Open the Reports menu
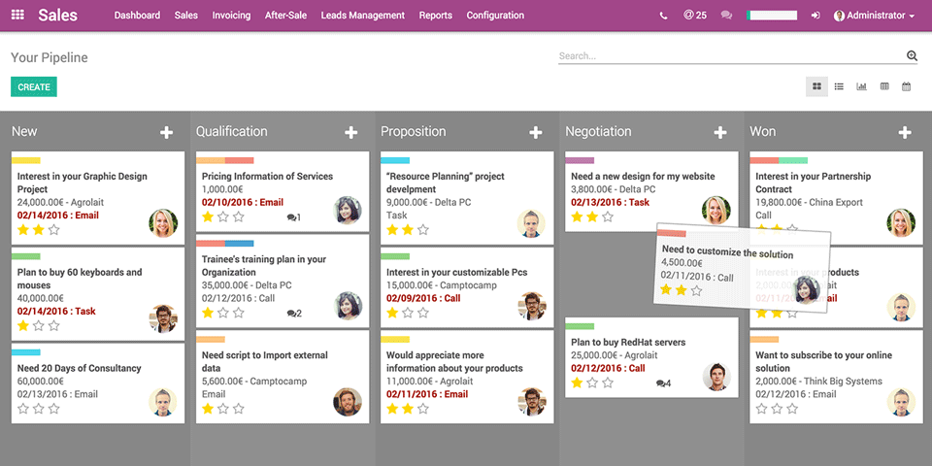 pos(435,16)
